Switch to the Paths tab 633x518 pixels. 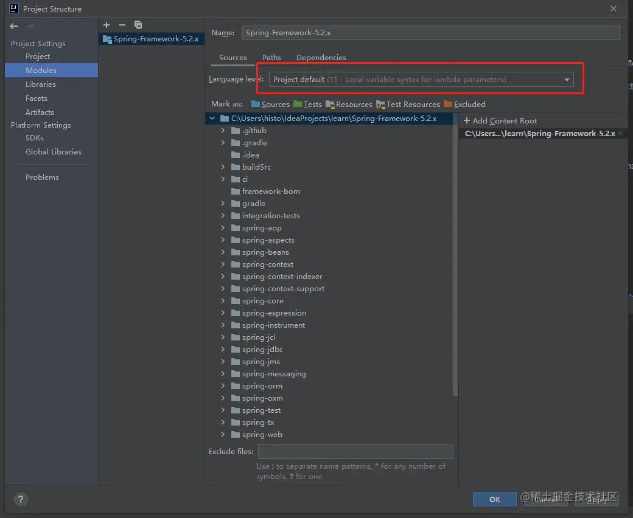pos(271,58)
